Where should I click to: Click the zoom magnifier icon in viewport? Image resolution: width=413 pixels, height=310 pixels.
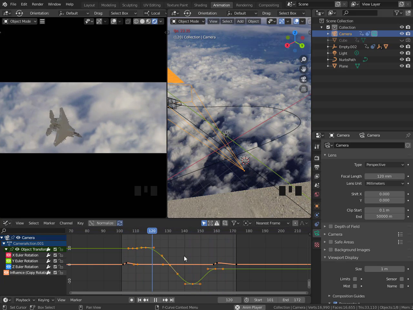click(x=303, y=59)
